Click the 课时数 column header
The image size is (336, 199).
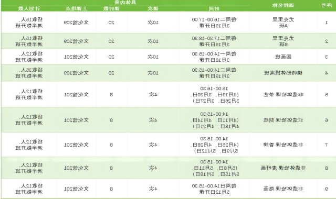point(111,8)
